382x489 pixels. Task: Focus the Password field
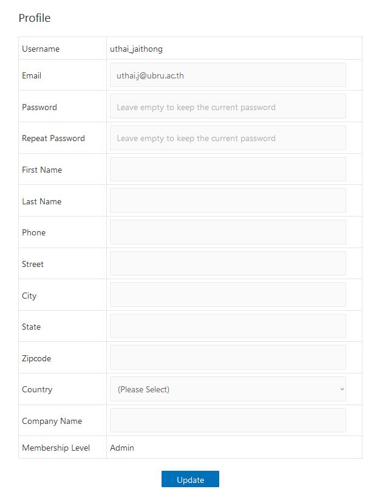(228, 106)
